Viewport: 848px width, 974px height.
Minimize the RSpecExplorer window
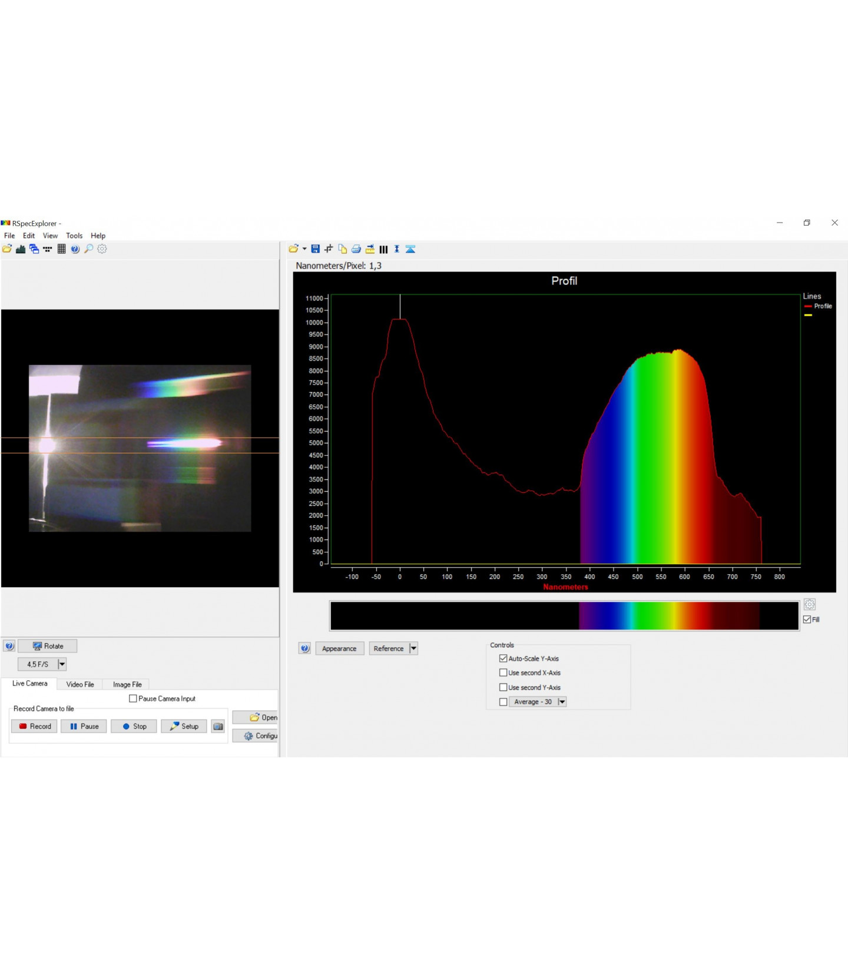point(780,223)
